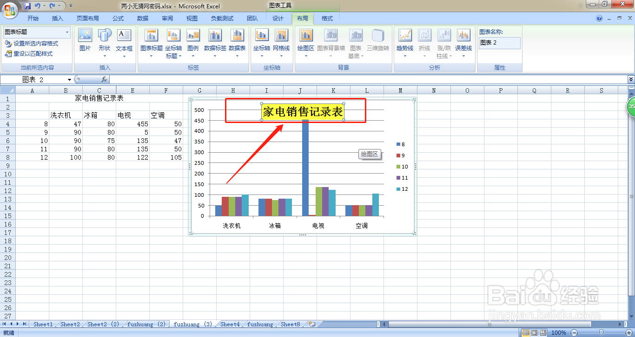635x337 pixels.
Task: Select the chart title 家电销售记录表
Action: pos(303,111)
